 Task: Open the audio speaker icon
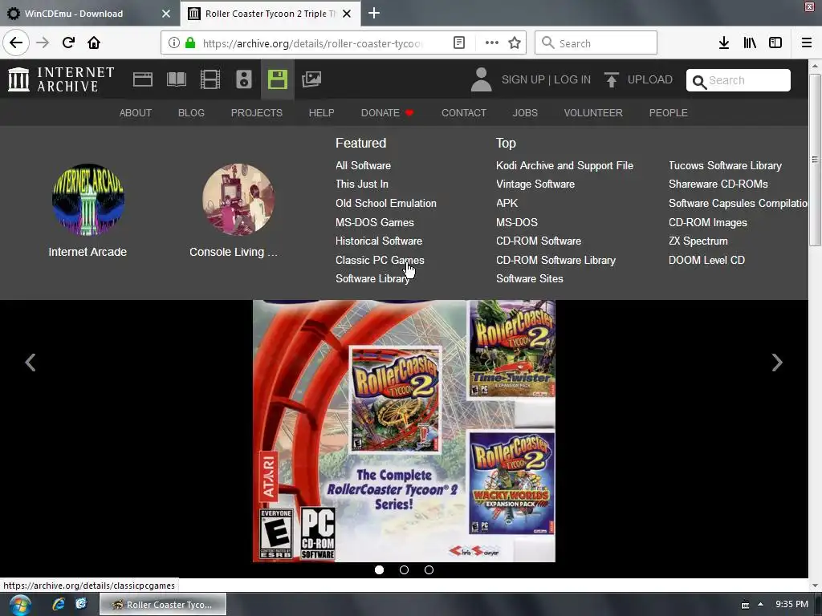(244, 79)
